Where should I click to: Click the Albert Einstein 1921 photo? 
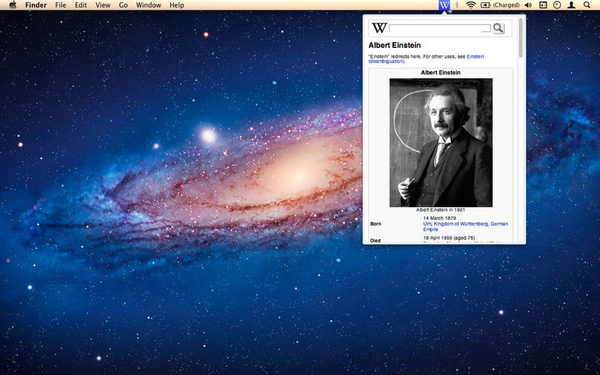coord(441,142)
